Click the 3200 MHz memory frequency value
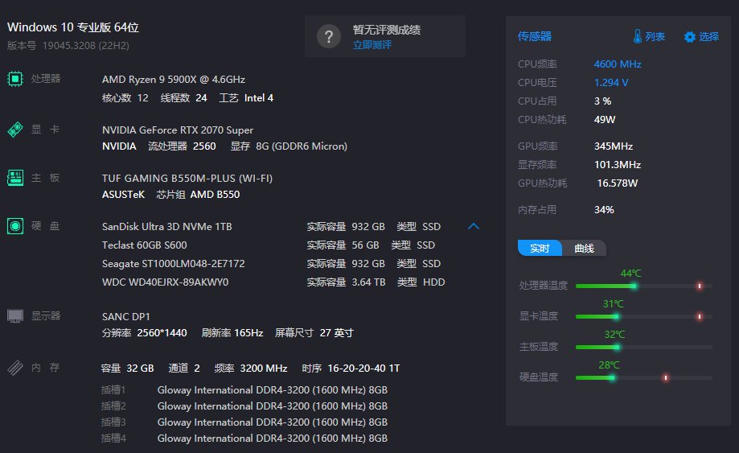 [264, 369]
